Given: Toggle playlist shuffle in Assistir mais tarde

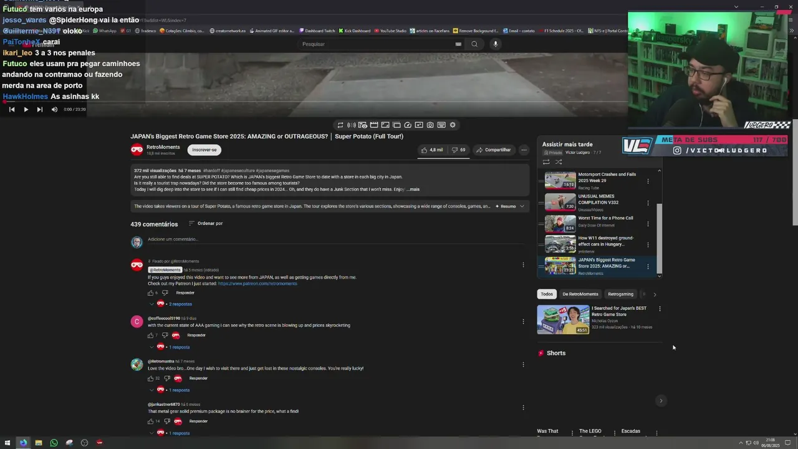Looking at the screenshot, I should [x=559, y=162].
